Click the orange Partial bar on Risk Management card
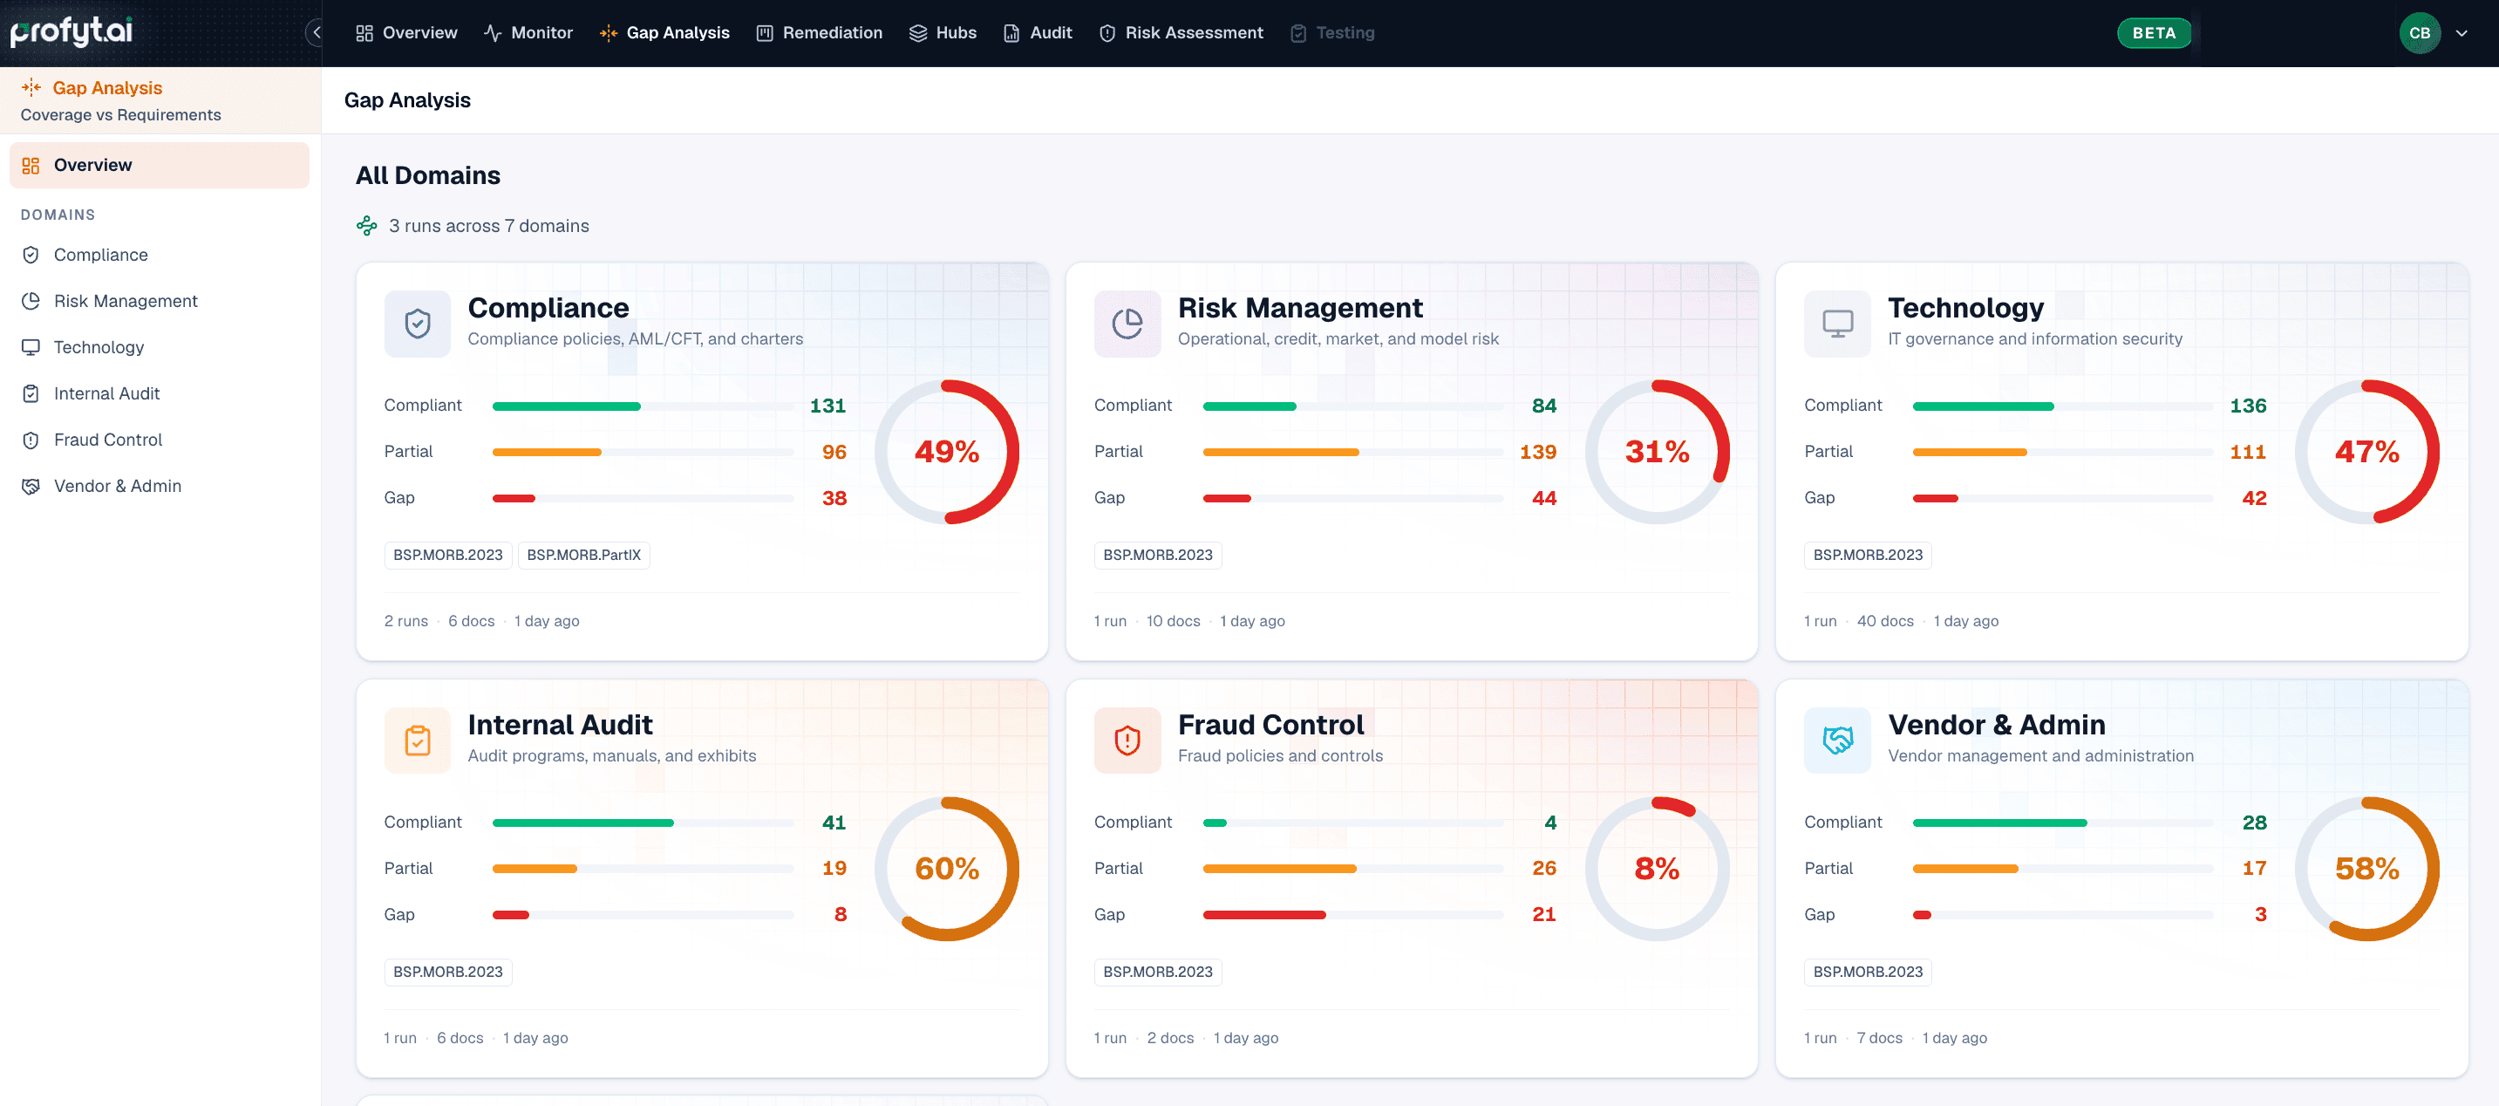 (1281, 452)
